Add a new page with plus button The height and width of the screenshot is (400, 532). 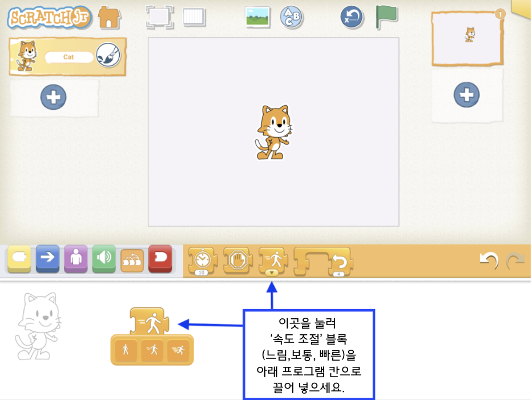[466, 94]
